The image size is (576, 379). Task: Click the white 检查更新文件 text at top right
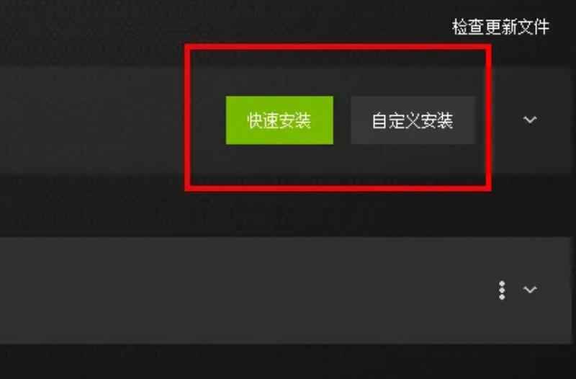(x=500, y=27)
